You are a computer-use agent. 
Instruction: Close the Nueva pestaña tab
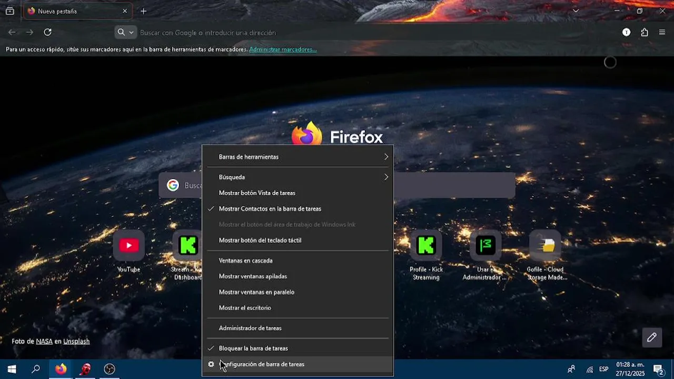pos(125,11)
